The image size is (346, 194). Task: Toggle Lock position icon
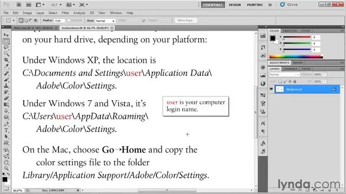coord(290,81)
